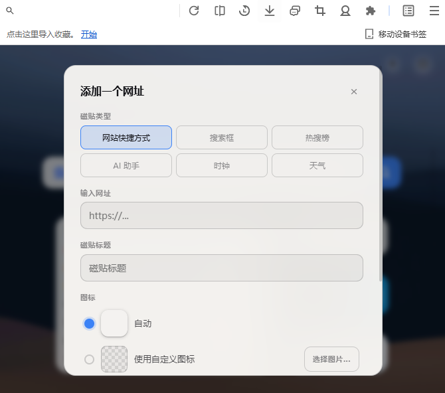This screenshot has width=445, height=393.
Task: Open browsing history clock icon
Action: tap(244, 11)
